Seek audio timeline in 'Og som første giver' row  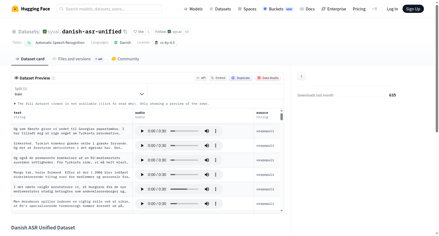[184, 131]
